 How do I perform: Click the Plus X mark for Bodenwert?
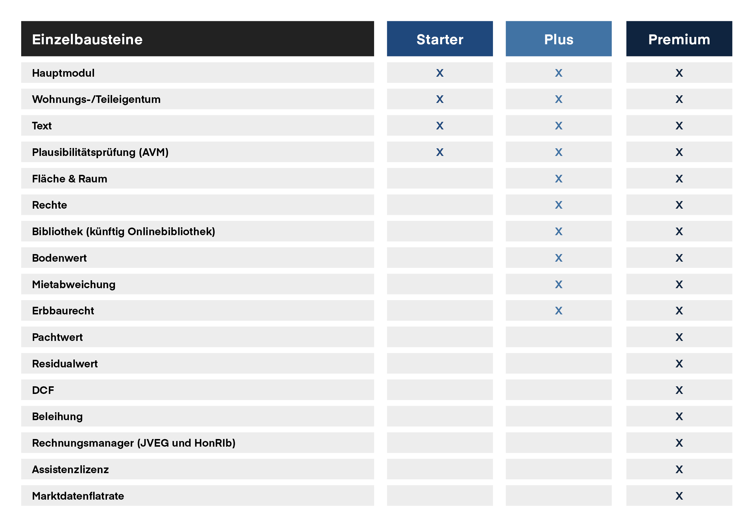(x=558, y=258)
